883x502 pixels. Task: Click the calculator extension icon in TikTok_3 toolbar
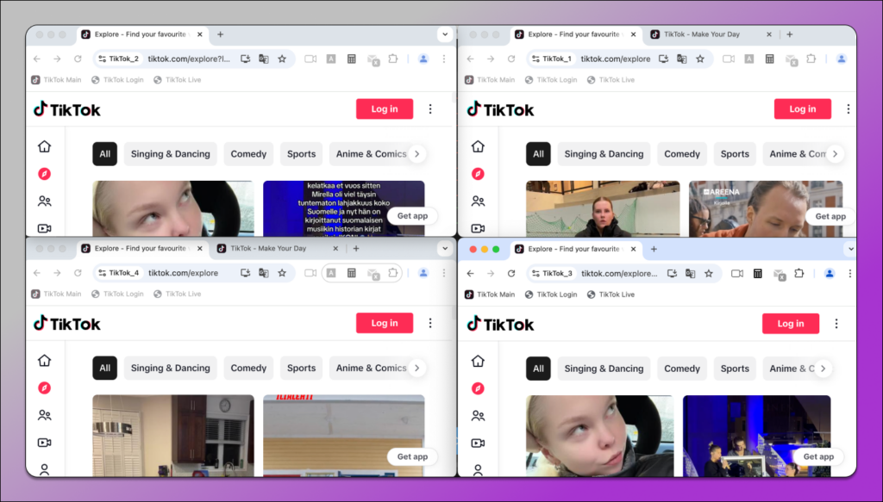point(757,273)
